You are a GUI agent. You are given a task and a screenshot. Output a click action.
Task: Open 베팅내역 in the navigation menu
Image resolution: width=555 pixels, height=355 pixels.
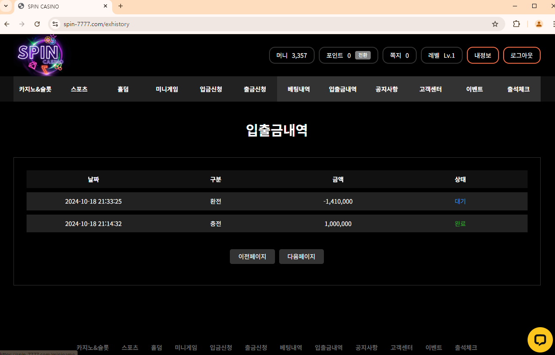[299, 89]
